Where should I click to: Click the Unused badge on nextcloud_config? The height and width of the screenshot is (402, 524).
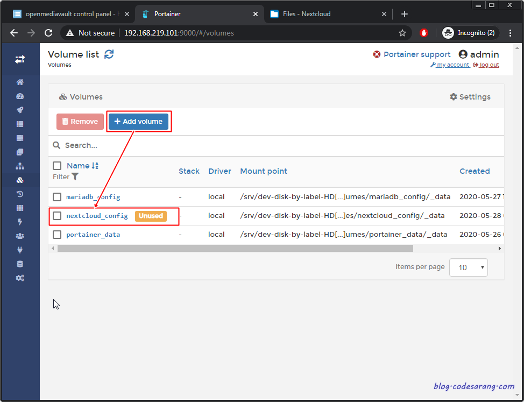151,216
